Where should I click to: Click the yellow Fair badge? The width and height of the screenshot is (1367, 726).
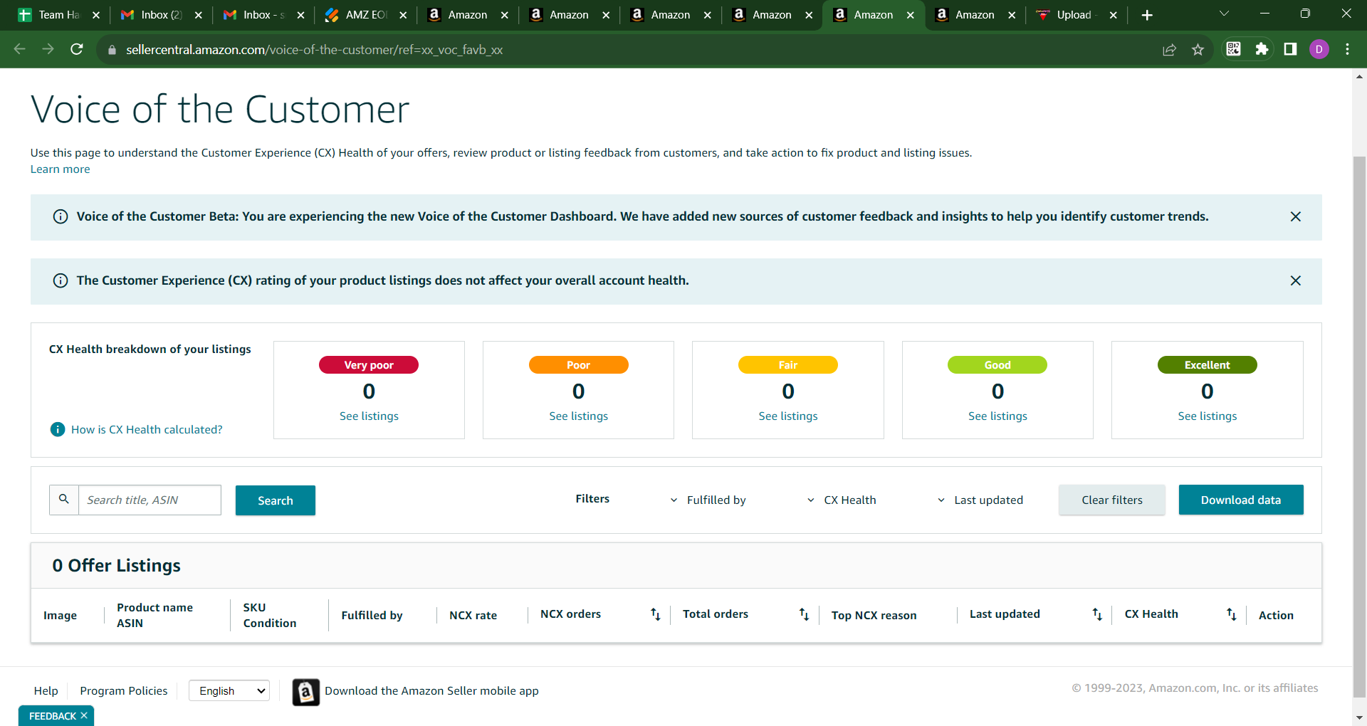pyautogui.click(x=788, y=365)
